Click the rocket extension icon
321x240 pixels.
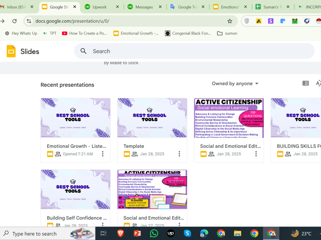point(307,21)
